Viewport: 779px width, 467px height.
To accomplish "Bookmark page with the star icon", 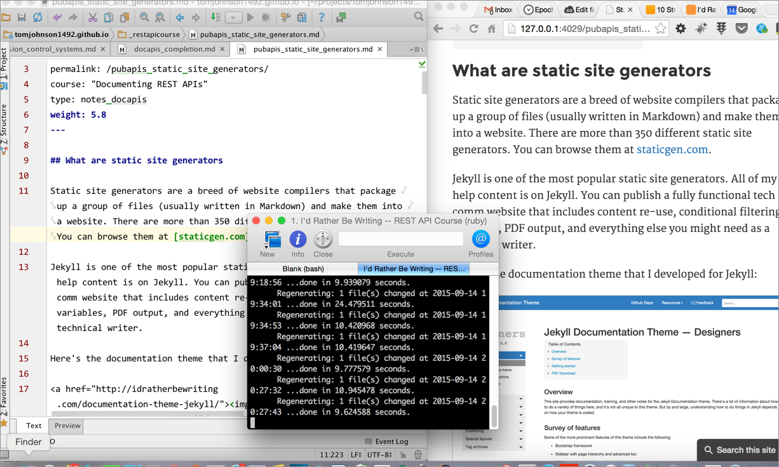I will (661, 29).
